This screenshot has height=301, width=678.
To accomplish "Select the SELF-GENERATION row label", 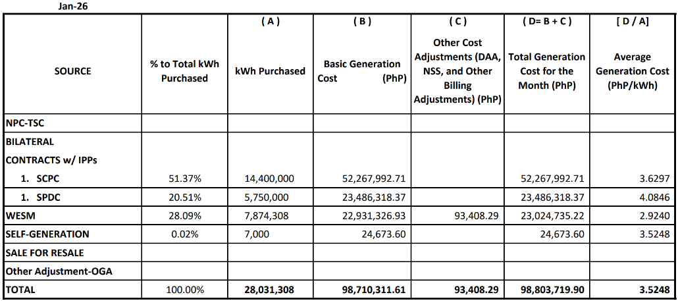I will (x=47, y=234).
